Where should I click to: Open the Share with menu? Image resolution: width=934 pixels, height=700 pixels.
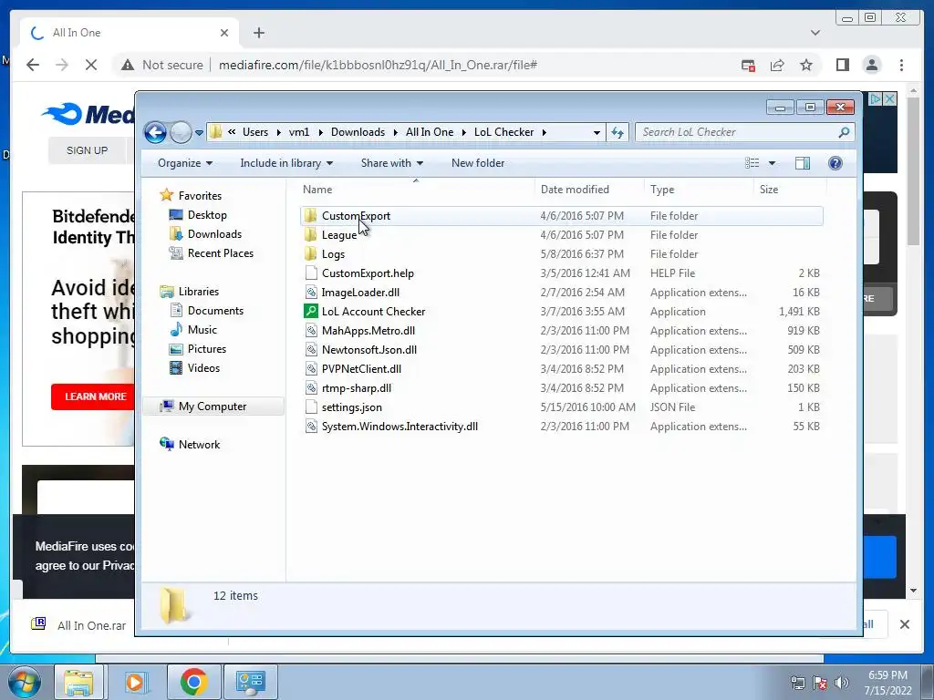pos(391,163)
